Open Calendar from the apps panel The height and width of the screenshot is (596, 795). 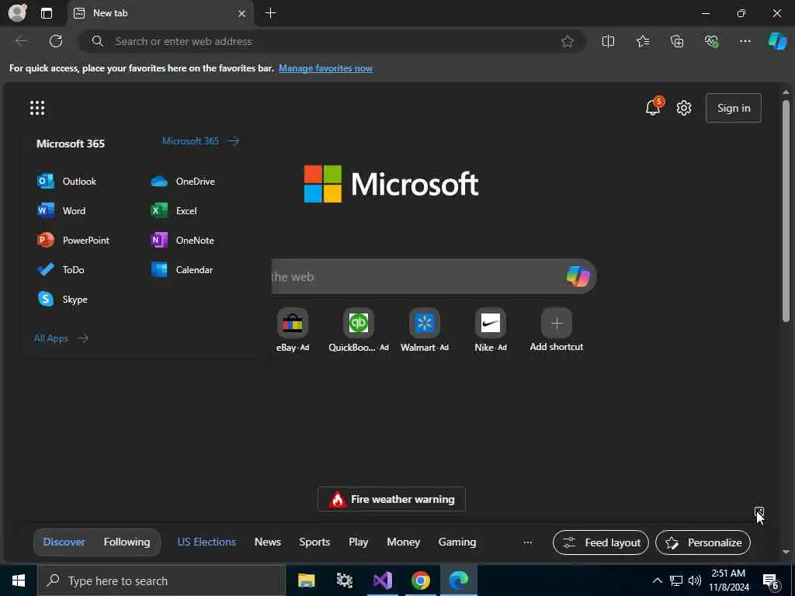coord(182,269)
